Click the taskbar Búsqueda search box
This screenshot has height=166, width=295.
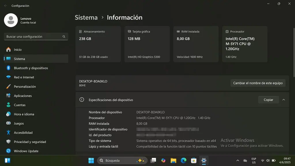point(122,161)
